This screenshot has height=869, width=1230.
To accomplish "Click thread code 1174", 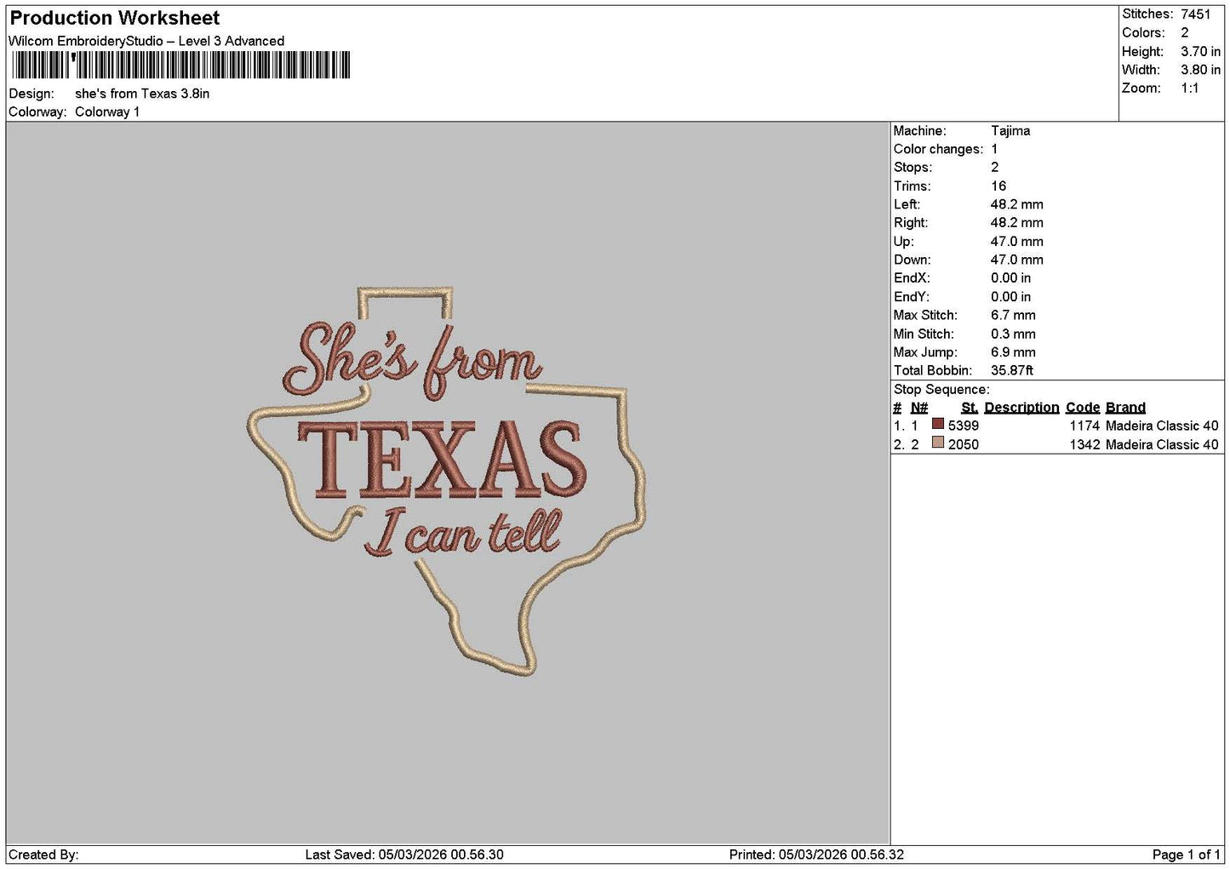I will point(1084,426).
